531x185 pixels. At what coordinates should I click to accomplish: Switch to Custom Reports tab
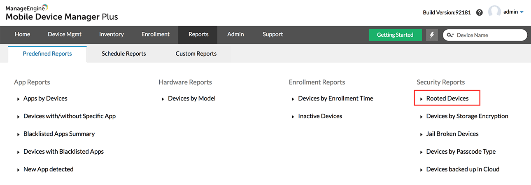tap(196, 54)
